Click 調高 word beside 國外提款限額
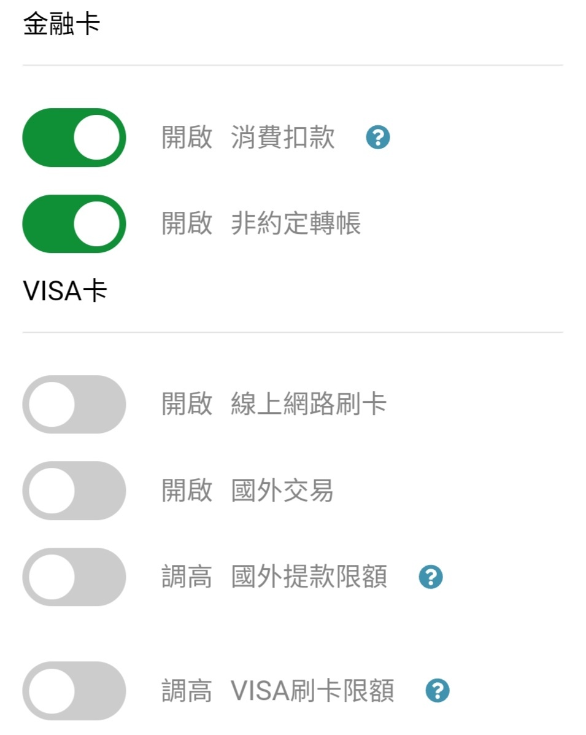 click(x=187, y=577)
